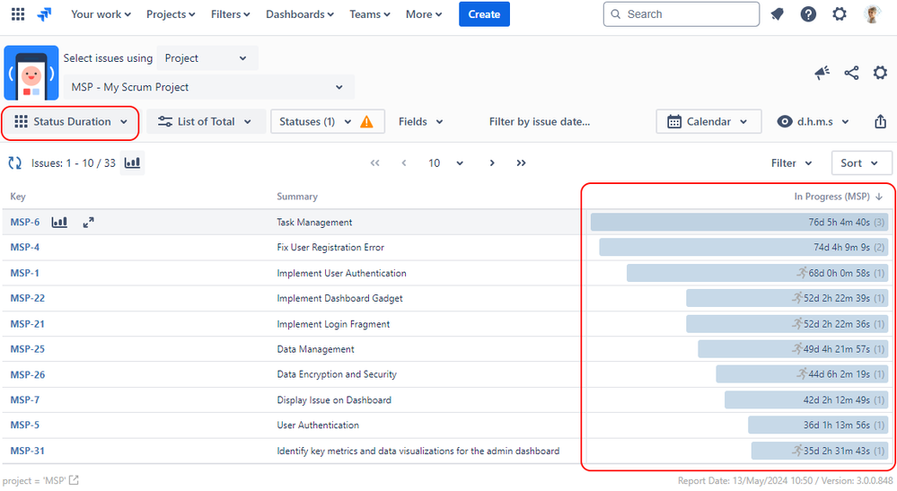The width and height of the screenshot is (897, 491).
Task: Open the Filters menu in top navigation
Action: coord(230,14)
